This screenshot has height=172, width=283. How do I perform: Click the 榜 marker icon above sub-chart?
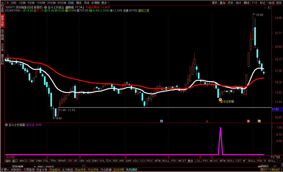pos(259,121)
